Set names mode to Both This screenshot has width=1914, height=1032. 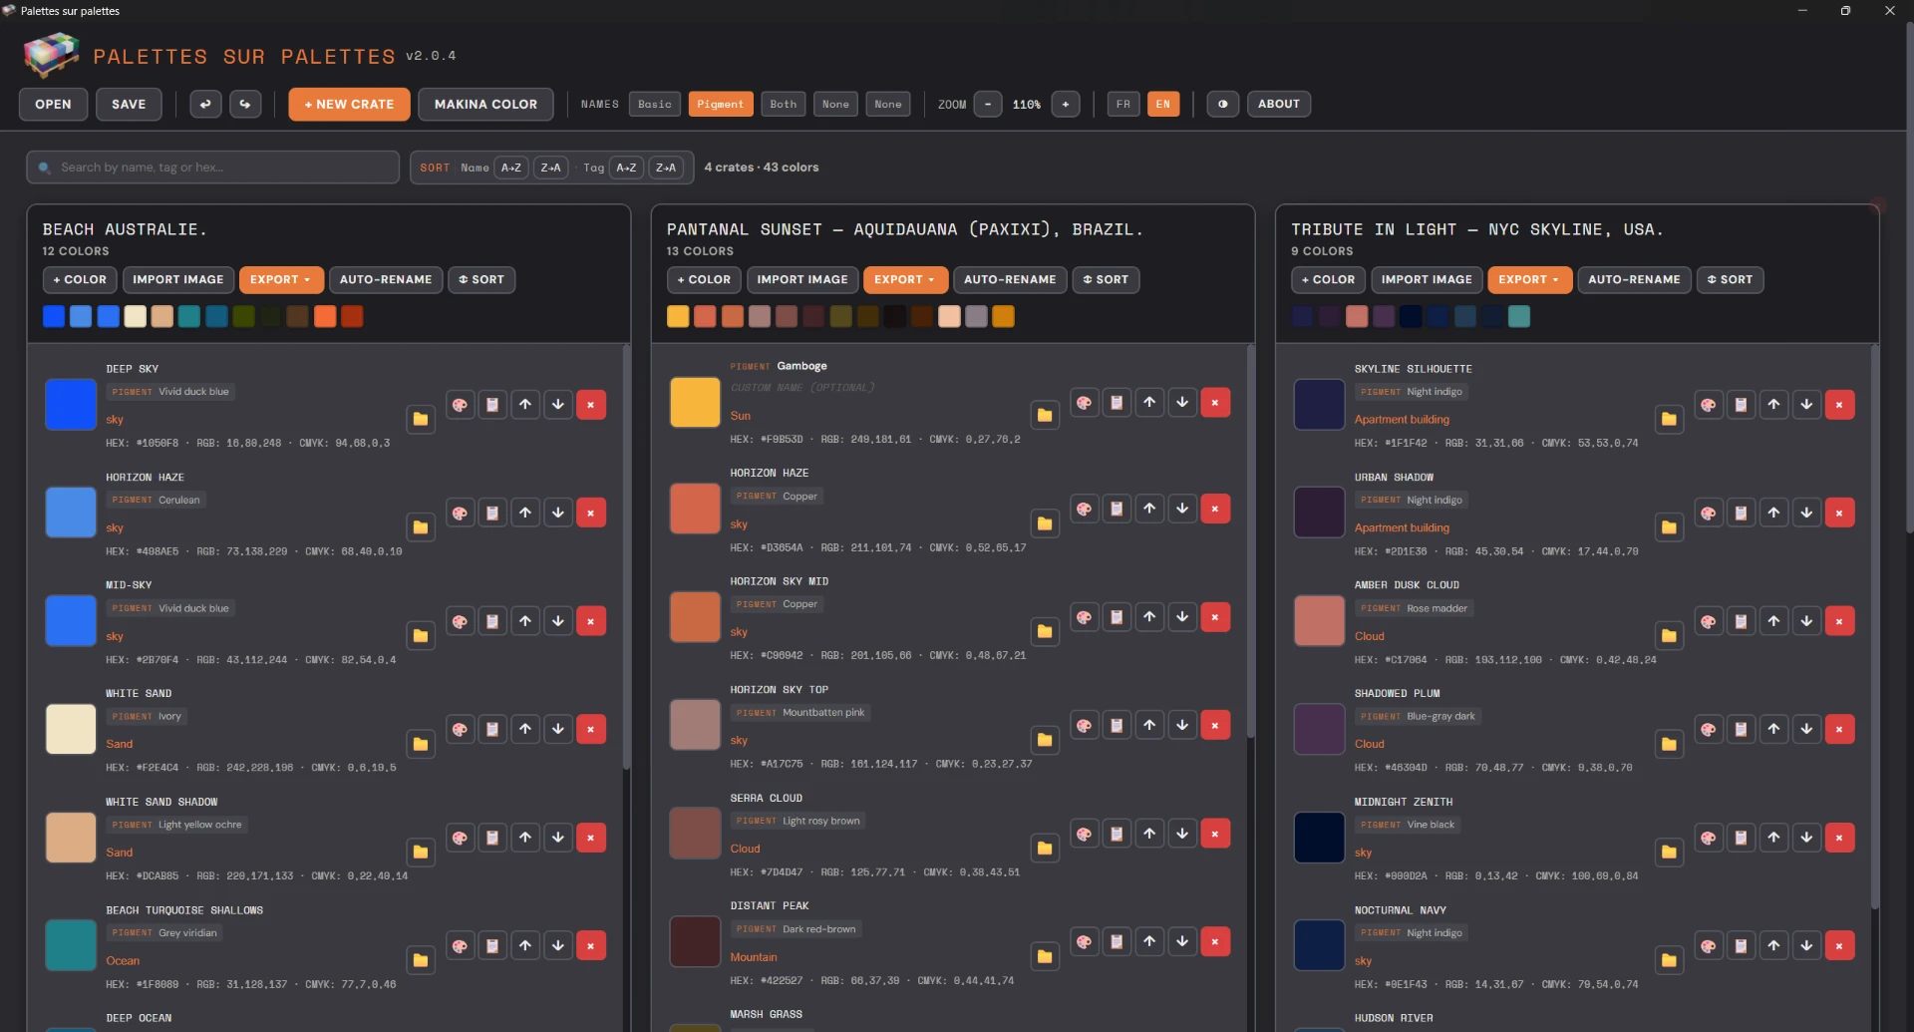tap(784, 104)
